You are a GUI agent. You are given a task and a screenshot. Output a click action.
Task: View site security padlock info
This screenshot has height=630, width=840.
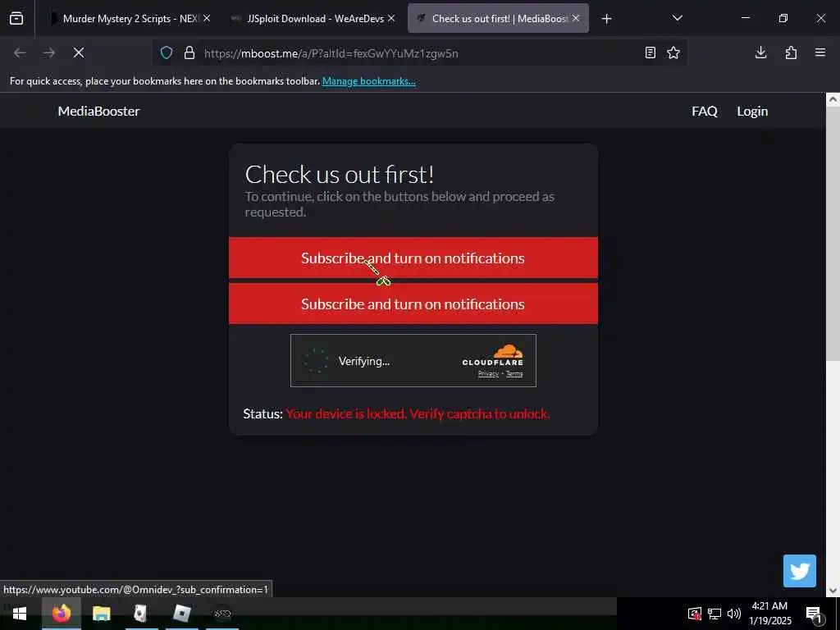tap(189, 52)
